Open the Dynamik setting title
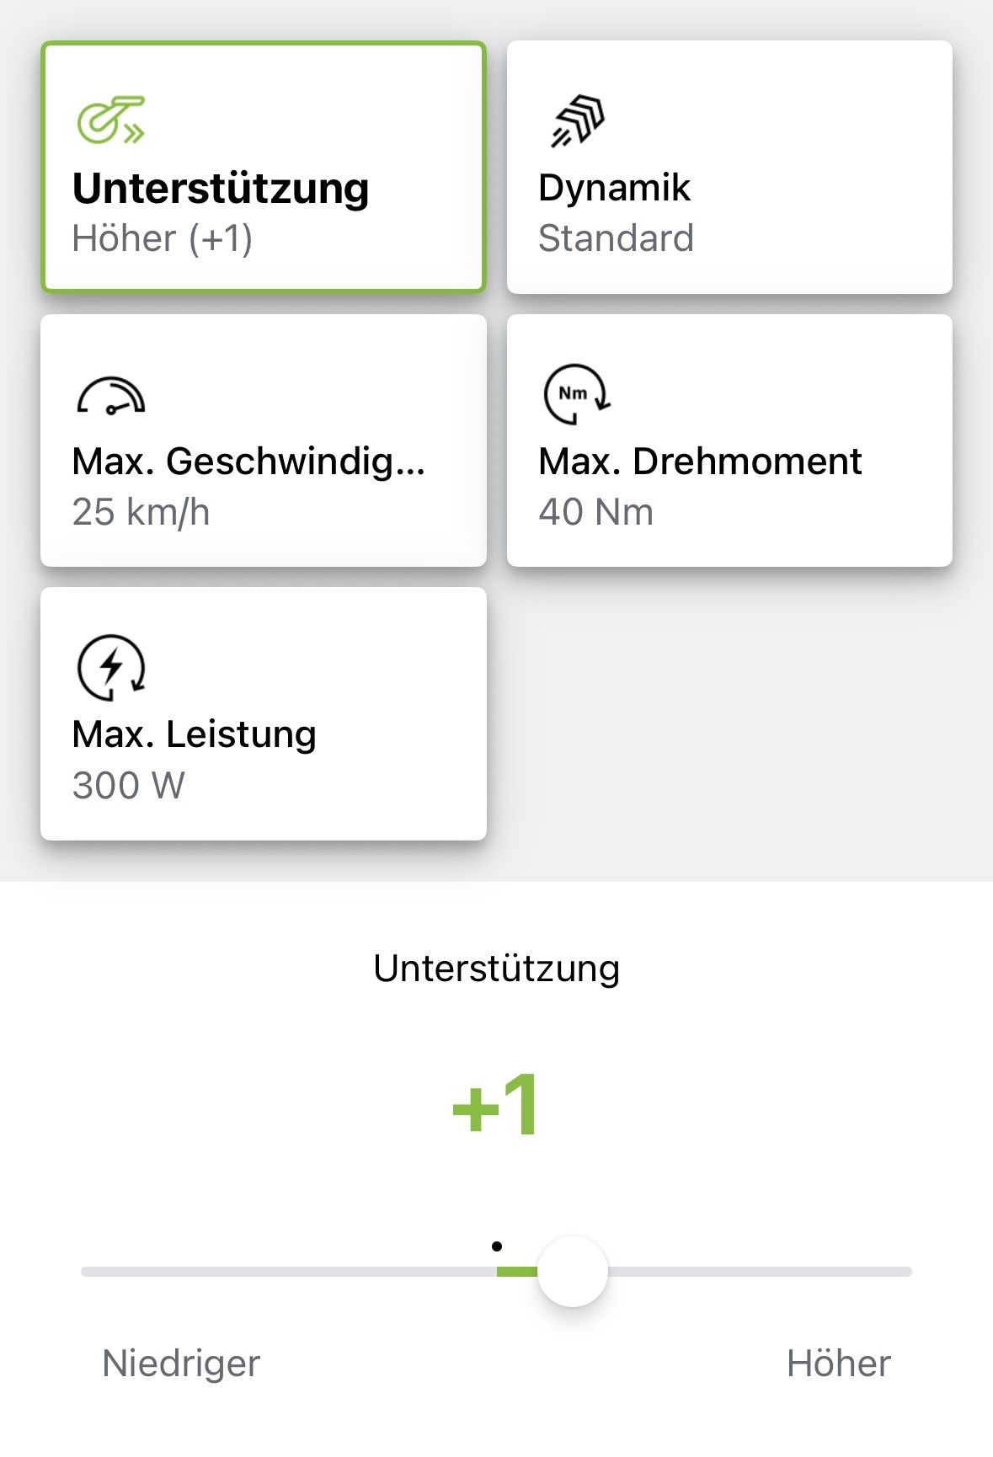Image resolution: width=993 pixels, height=1457 pixels. 614,188
